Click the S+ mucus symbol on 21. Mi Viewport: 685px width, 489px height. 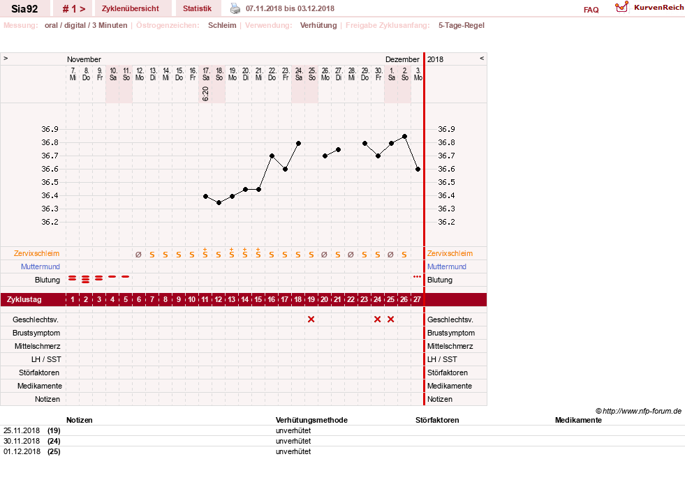(x=258, y=253)
